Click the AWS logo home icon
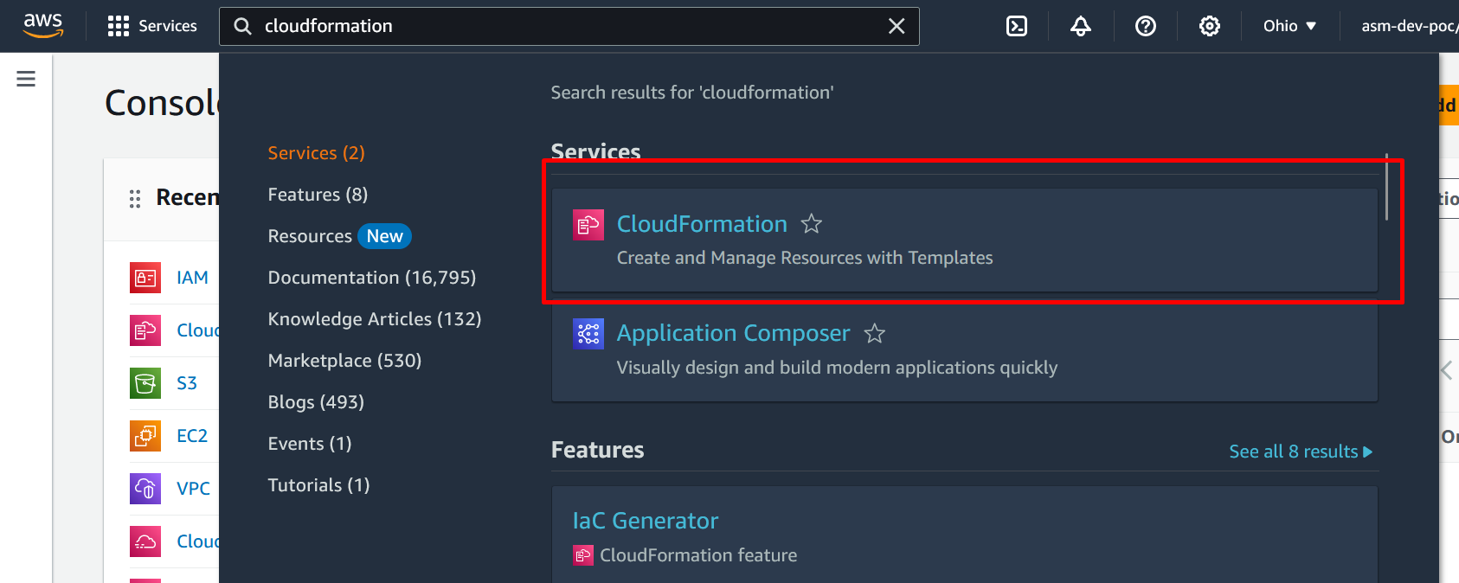 point(43,26)
